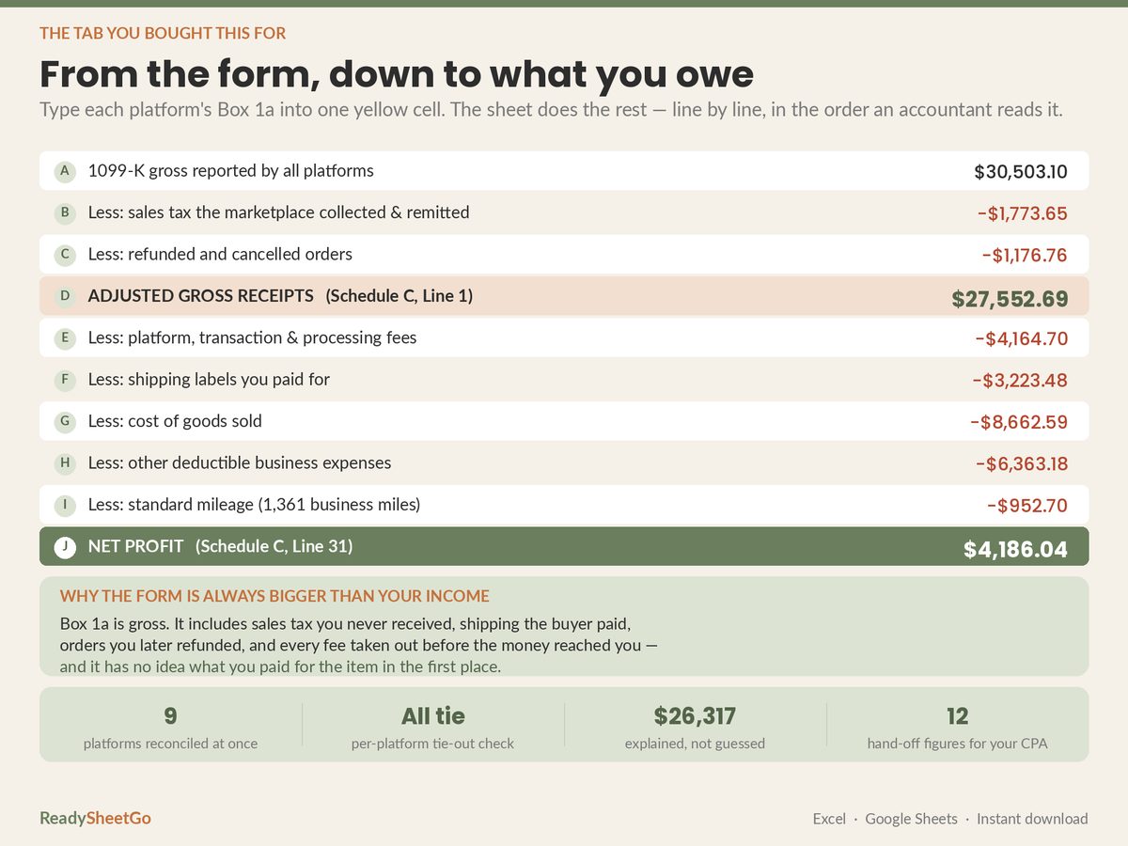Select the circled C badge beside refunded orders

pyautogui.click(x=65, y=254)
